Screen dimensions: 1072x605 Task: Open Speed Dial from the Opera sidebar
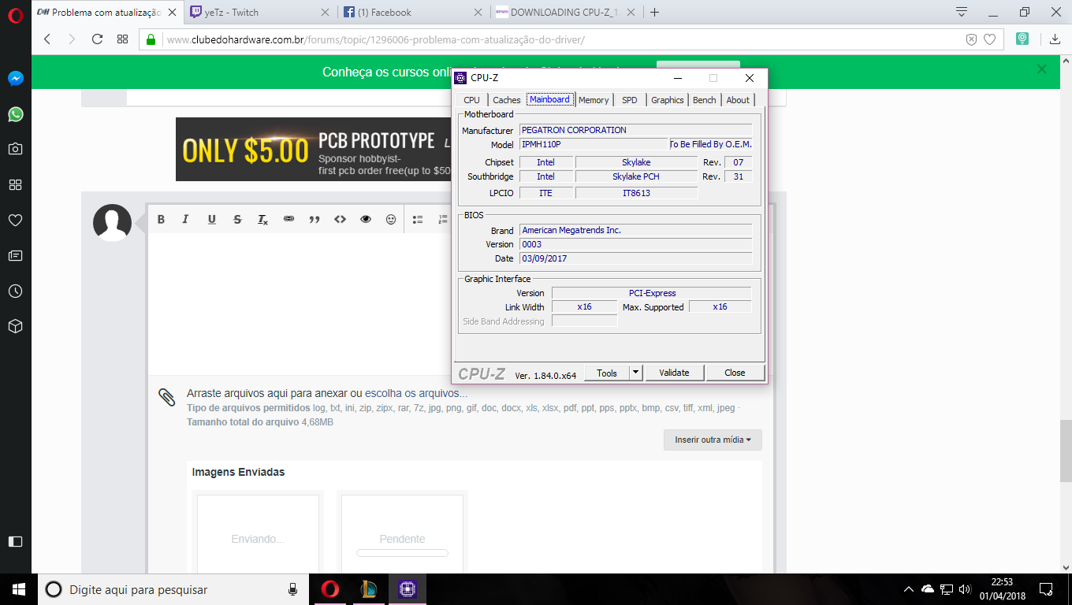[15, 184]
